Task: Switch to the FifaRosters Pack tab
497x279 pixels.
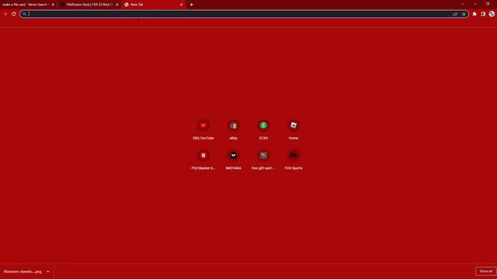Action: [x=90, y=5]
